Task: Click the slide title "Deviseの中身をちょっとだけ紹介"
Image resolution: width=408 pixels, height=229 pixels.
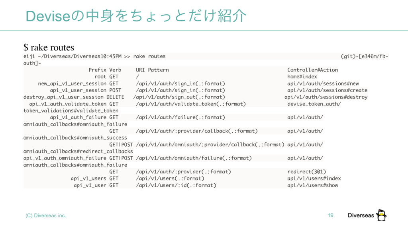Action: click(135, 16)
